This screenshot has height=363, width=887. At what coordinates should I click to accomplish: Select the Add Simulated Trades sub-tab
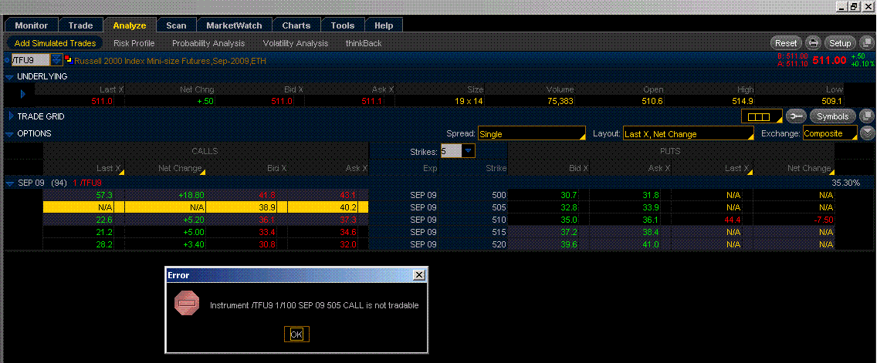point(55,43)
